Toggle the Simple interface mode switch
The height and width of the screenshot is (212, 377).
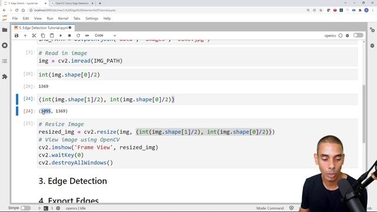(x=25, y=208)
